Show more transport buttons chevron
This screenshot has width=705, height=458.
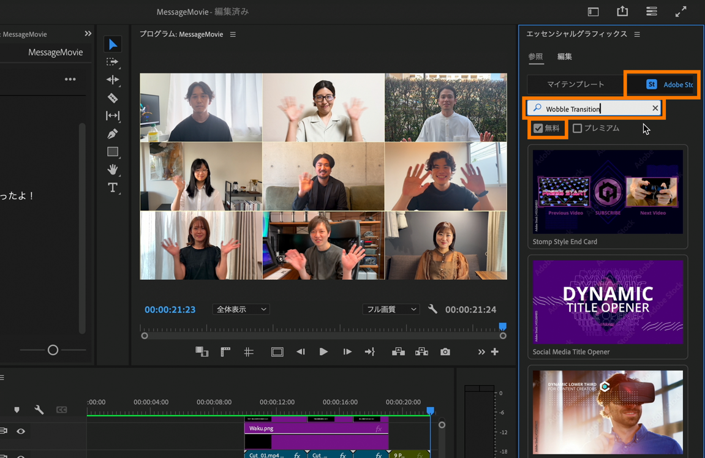click(x=481, y=352)
